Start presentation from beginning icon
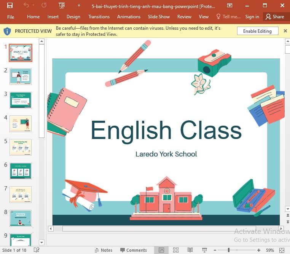Viewport: 290px width, 254px height. [62, 6]
